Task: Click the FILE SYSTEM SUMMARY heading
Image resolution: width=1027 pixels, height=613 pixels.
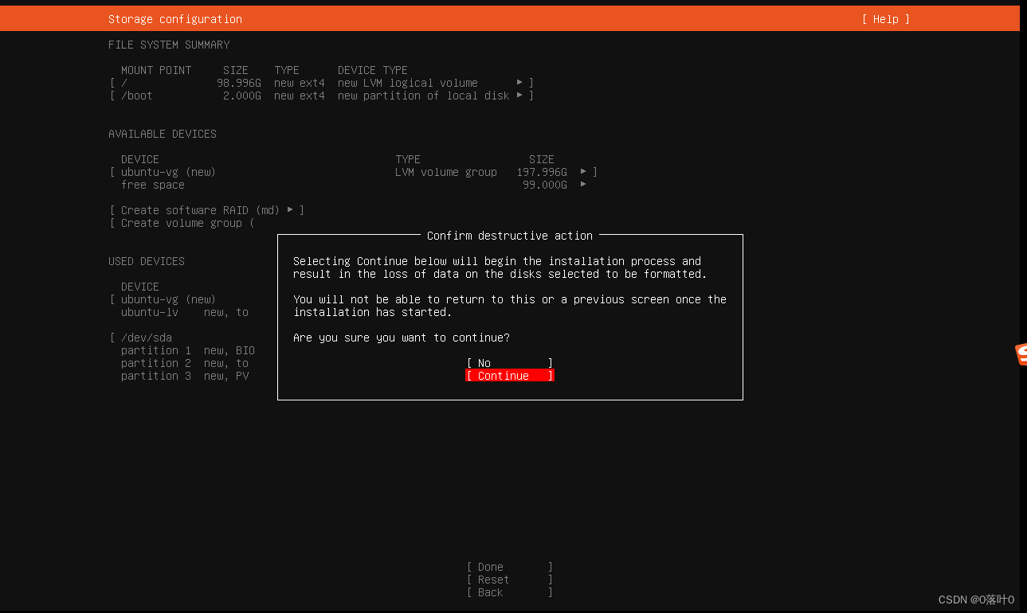Action: (169, 45)
